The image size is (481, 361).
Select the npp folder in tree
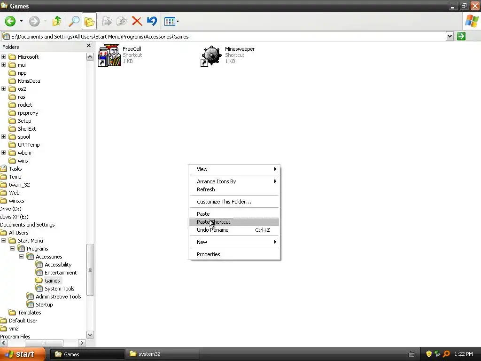(22, 73)
